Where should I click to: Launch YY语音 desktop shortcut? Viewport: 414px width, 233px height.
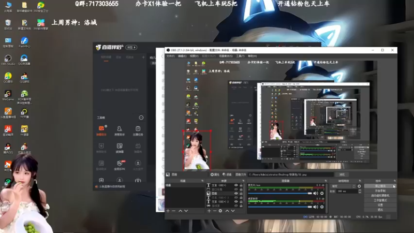click(24, 131)
